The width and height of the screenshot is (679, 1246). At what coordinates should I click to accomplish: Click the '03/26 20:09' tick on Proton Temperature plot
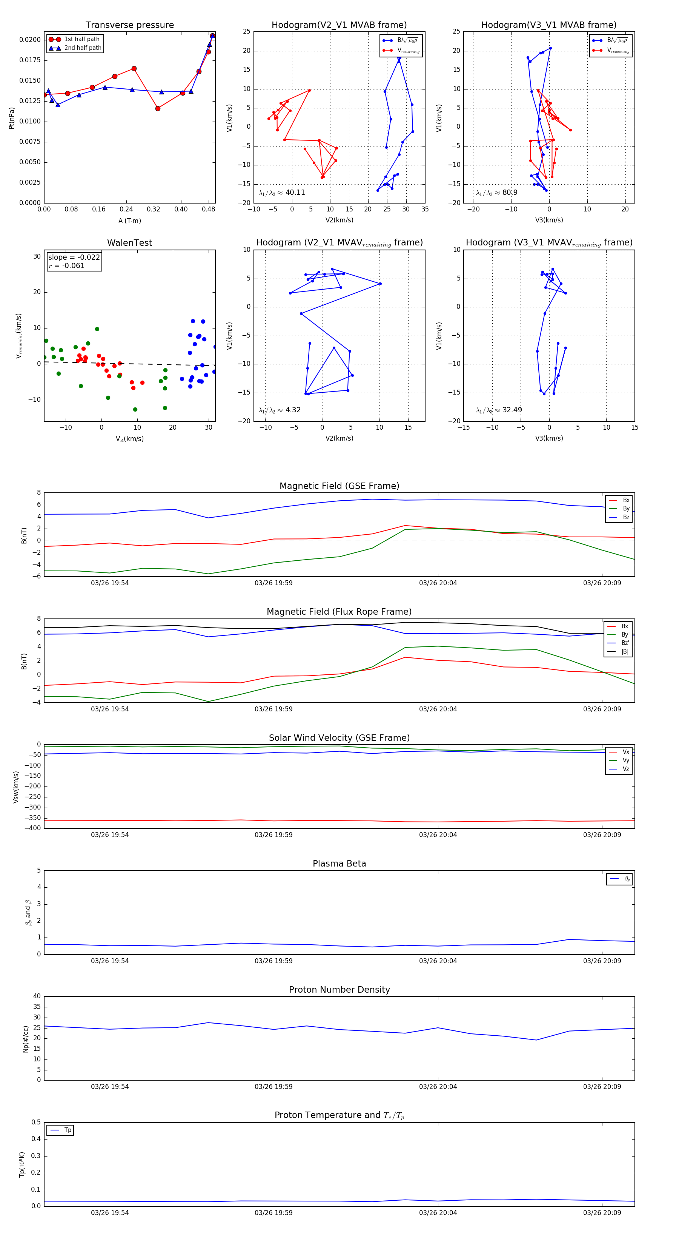[x=602, y=1213]
